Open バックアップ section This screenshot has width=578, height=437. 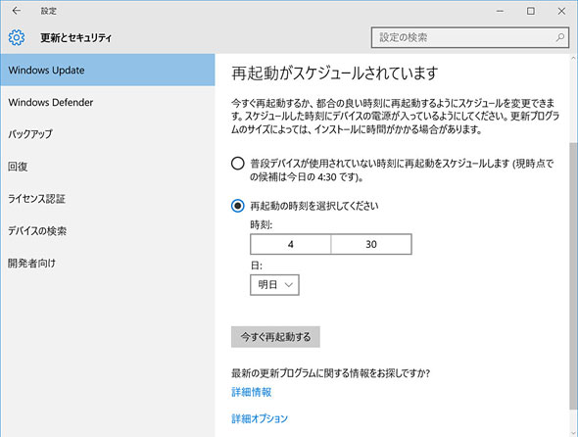(107, 134)
